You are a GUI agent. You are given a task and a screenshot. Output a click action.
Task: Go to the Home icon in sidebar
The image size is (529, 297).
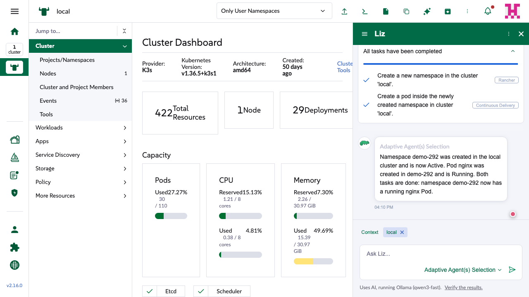(x=14, y=31)
